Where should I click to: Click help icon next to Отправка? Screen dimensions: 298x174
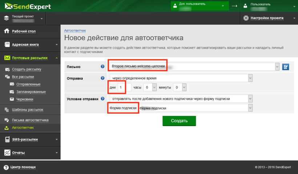pyautogui.click(x=102, y=78)
